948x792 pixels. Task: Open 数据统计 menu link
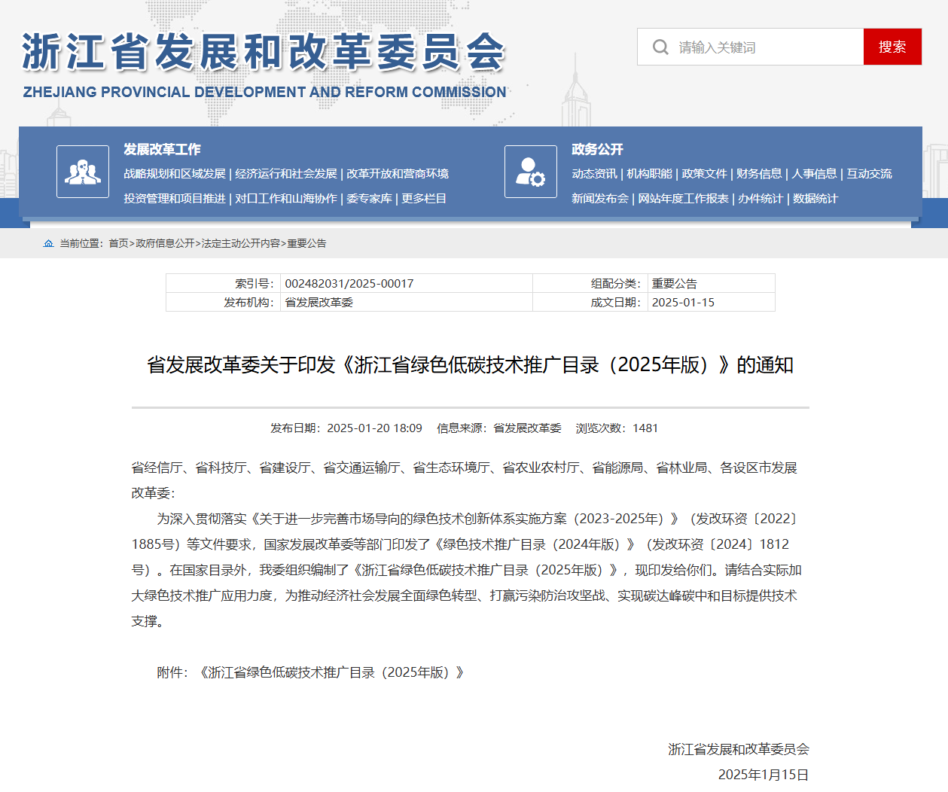pos(815,199)
